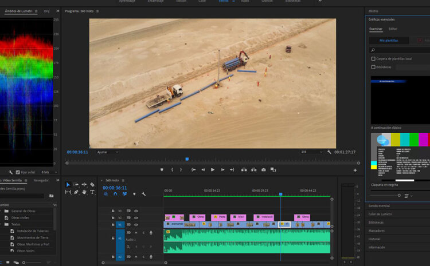Mark in point in Program monitor
This screenshot has height=266, width=430.
click(172, 170)
